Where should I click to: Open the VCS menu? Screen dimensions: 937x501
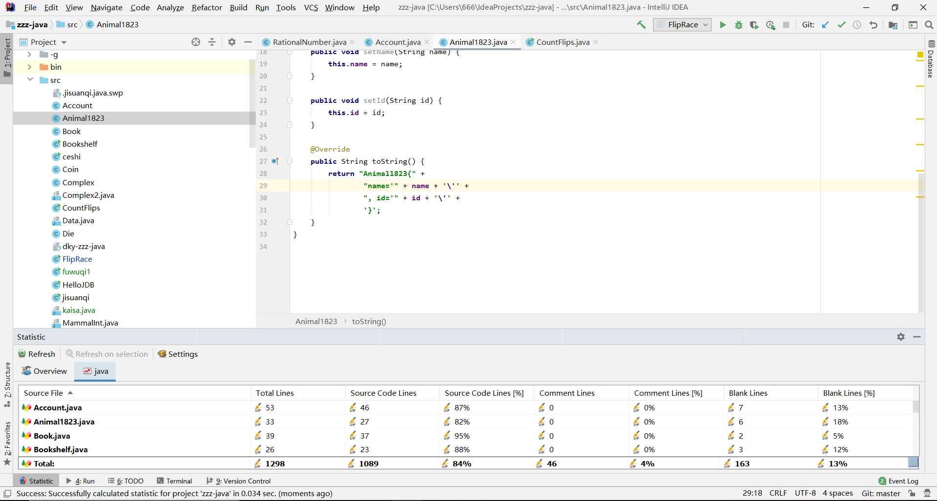click(x=311, y=7)
